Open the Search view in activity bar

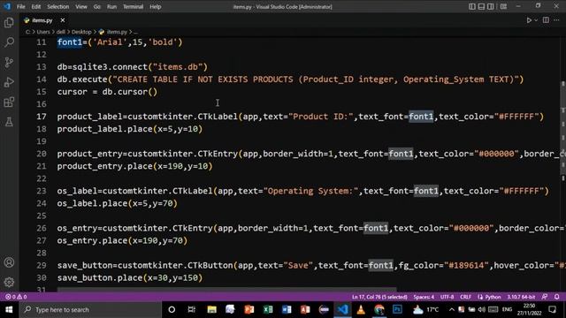[x=9, y=42]
